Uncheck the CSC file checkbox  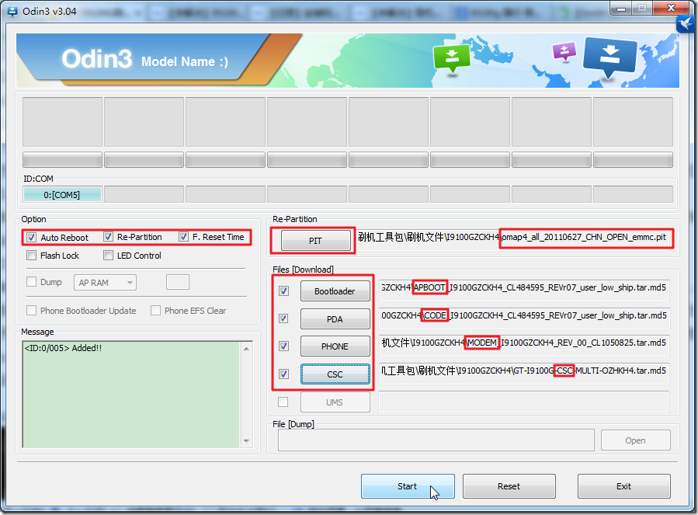point(283,374)
